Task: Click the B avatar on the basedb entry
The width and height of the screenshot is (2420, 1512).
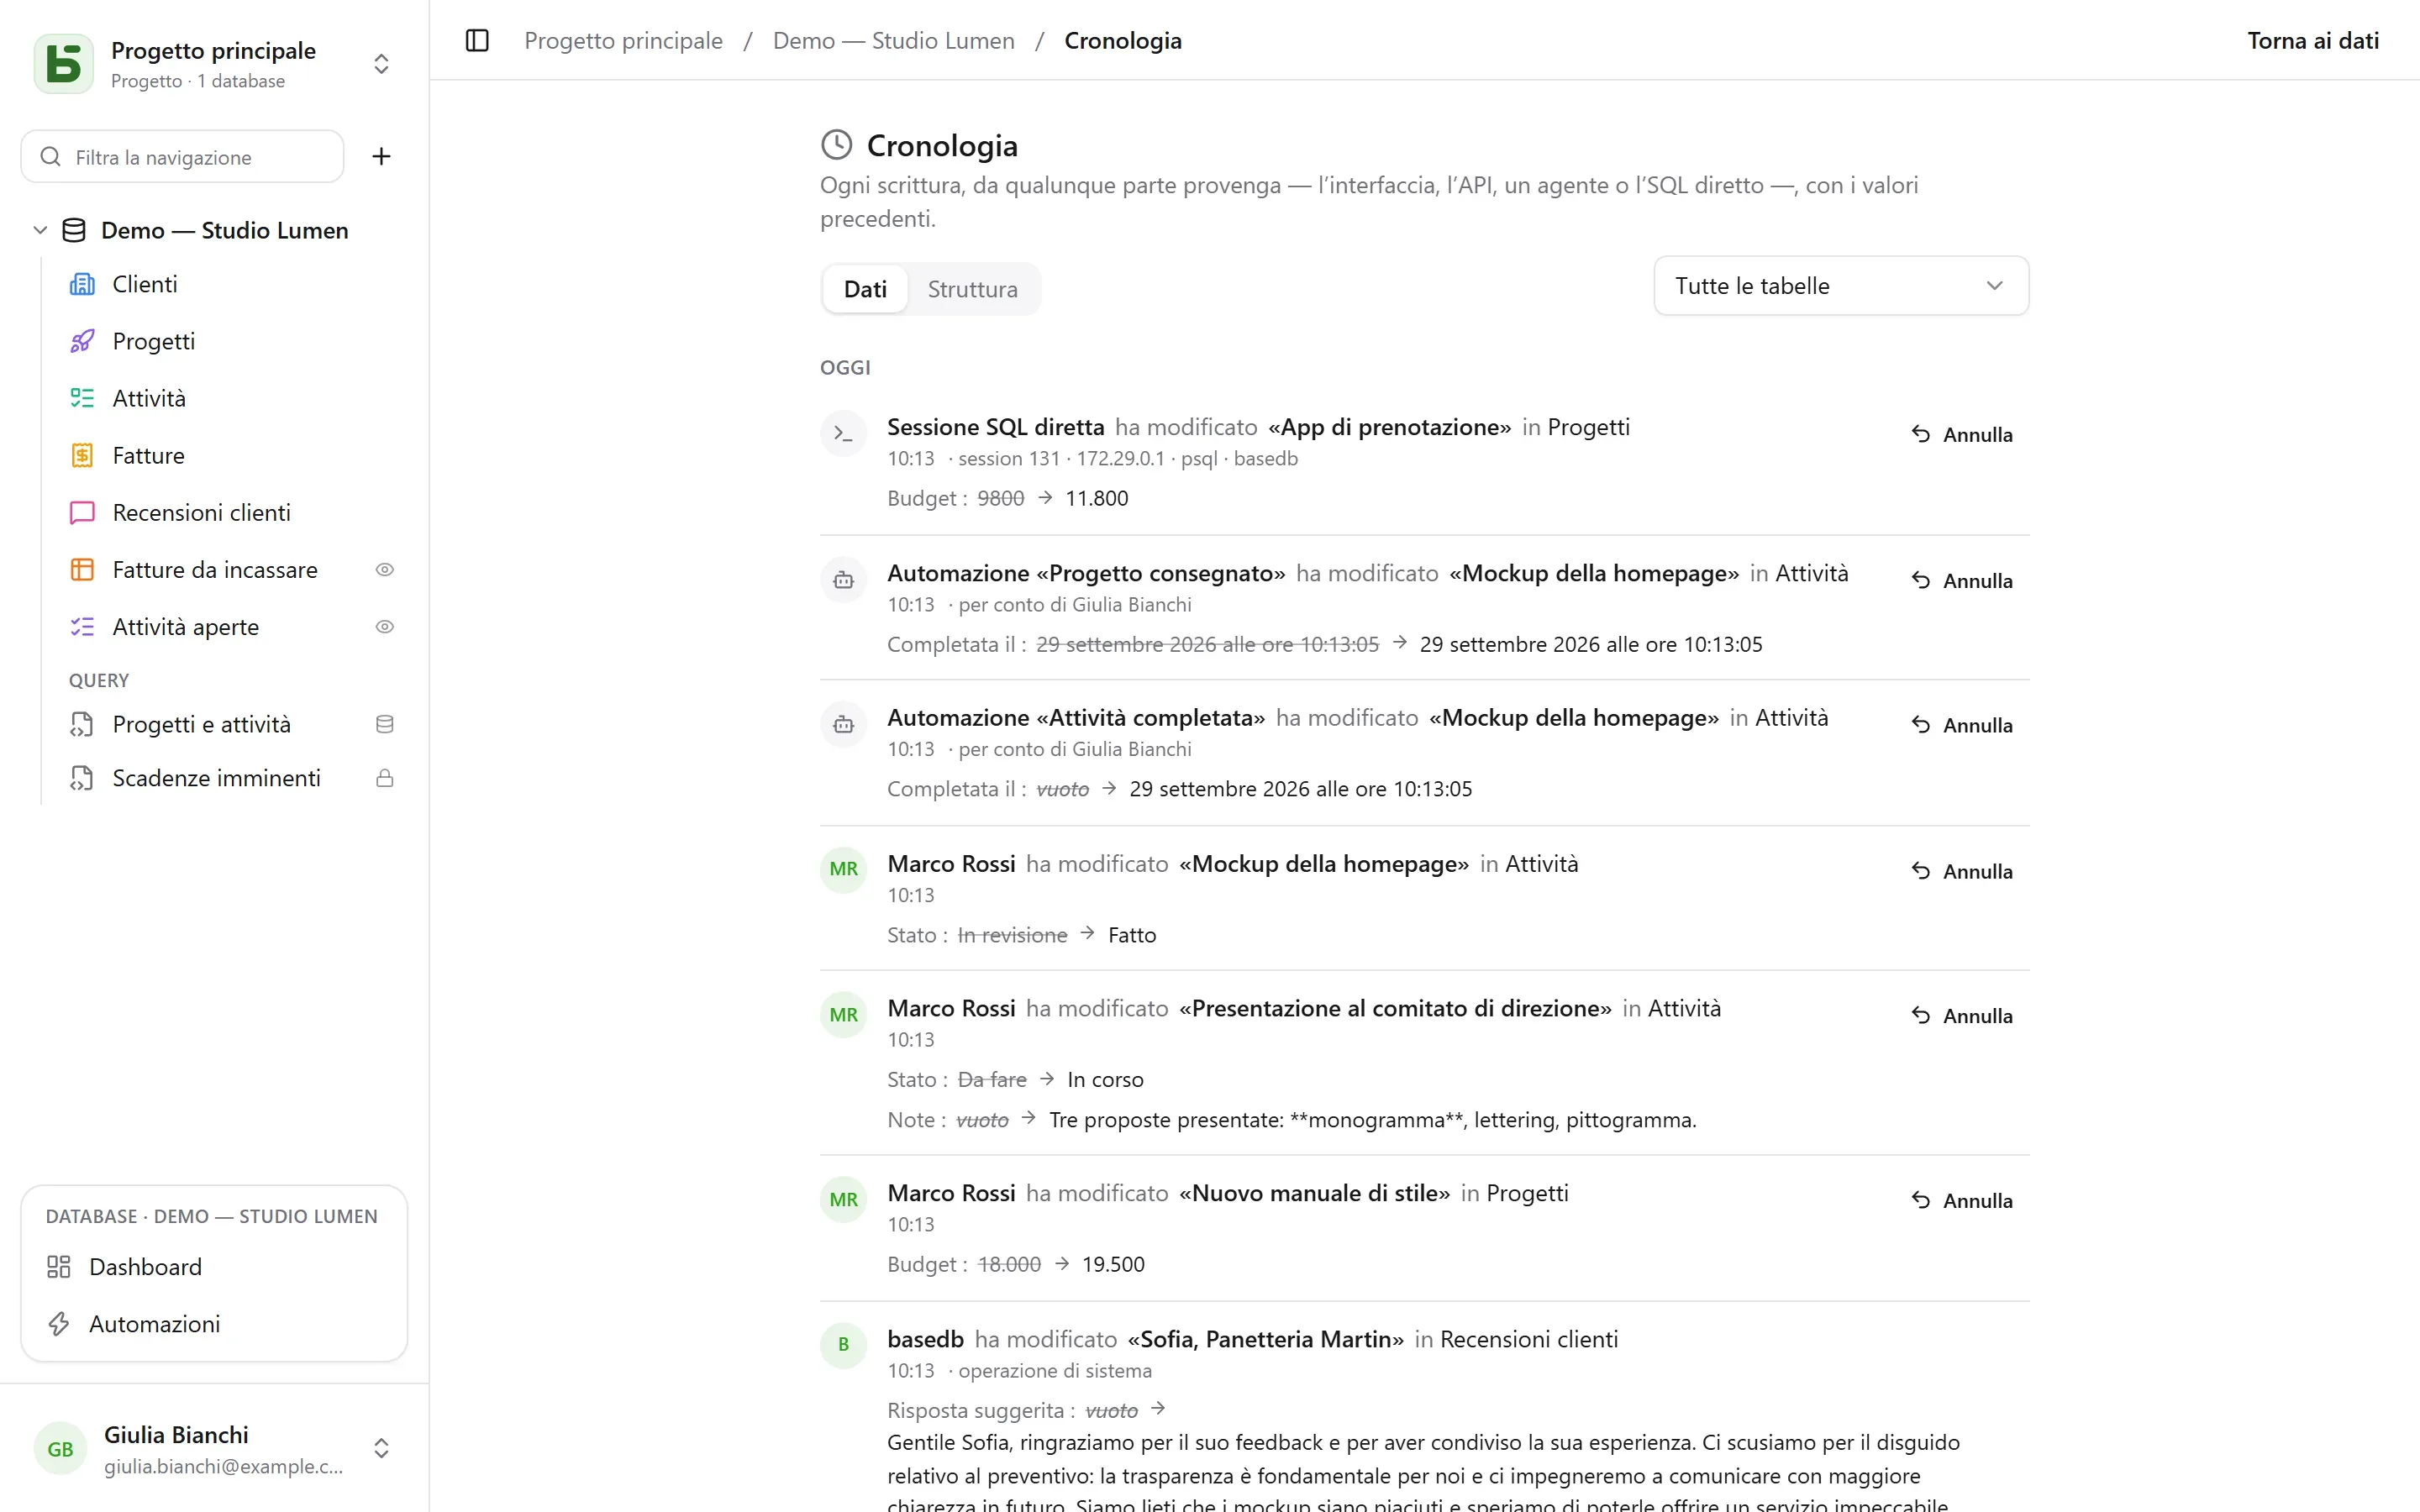Action: point(843,1345)
